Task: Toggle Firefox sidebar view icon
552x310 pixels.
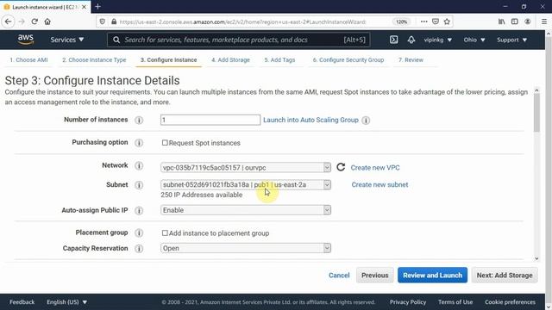Action: (x=515, y=22)
